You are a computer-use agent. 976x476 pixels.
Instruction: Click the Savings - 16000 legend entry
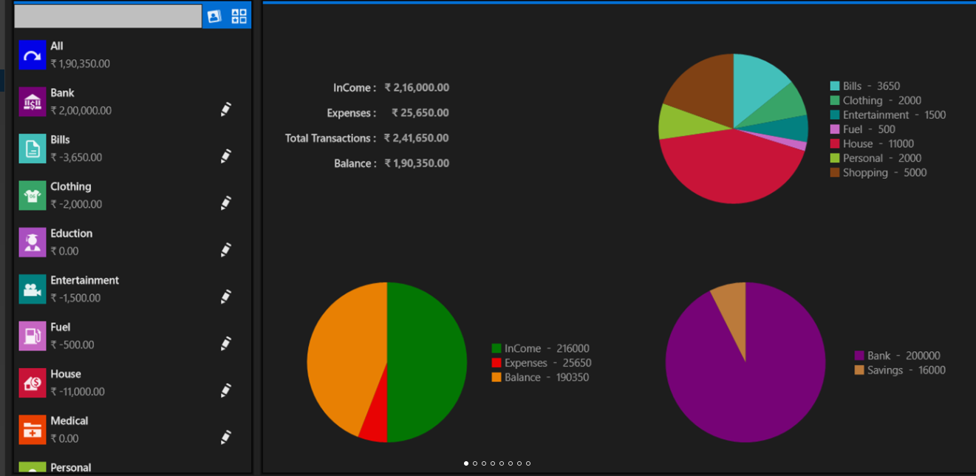(900, 370)
